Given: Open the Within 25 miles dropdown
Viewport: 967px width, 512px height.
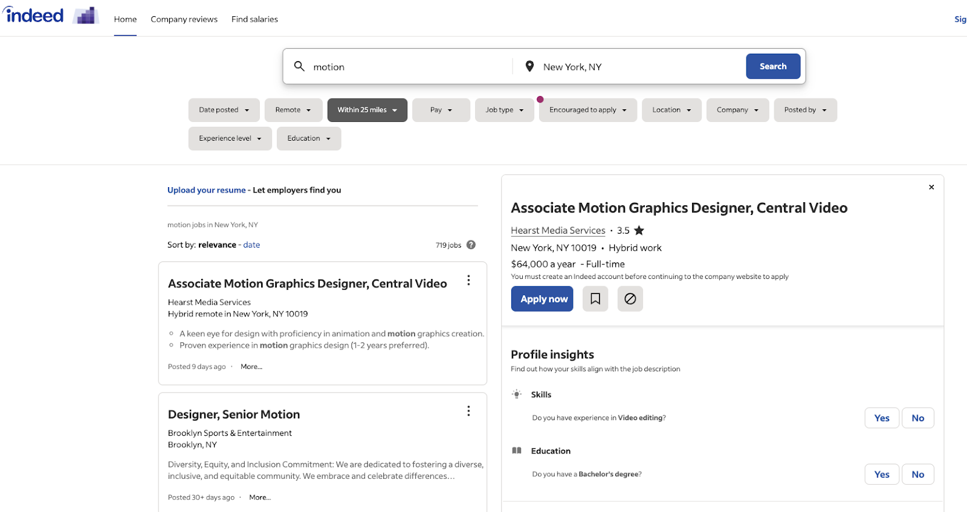Looking at the screenshot, I should pos(367,110).
